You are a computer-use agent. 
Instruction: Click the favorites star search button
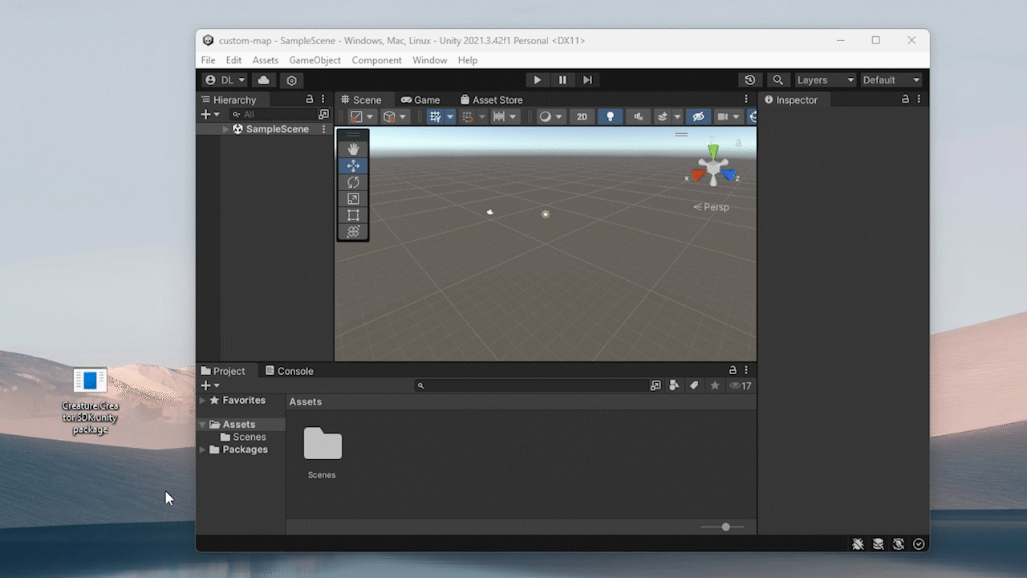coord(714,386)
